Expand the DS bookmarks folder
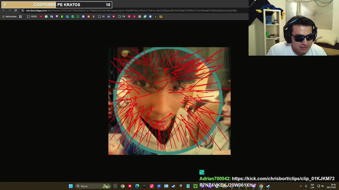 pyautogui.click(x=101, y=16)
